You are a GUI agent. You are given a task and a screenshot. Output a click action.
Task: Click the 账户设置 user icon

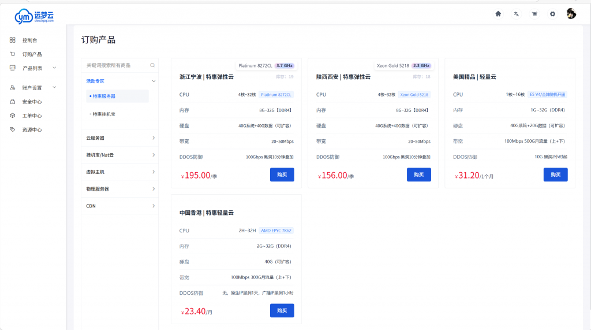pyautogui.click(x=13, y=88)
